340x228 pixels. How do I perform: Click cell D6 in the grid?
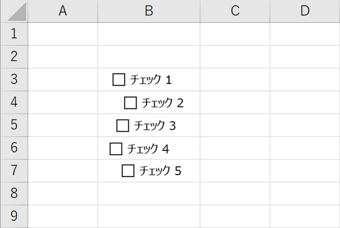click(x=305, y=148)
